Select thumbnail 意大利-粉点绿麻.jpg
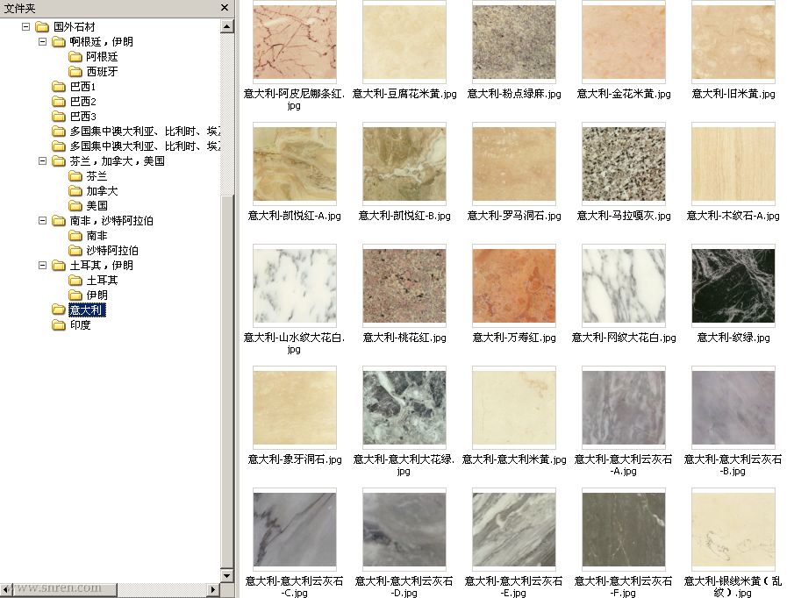Screen dimensions: 787x598 click(x=514, y=42)
